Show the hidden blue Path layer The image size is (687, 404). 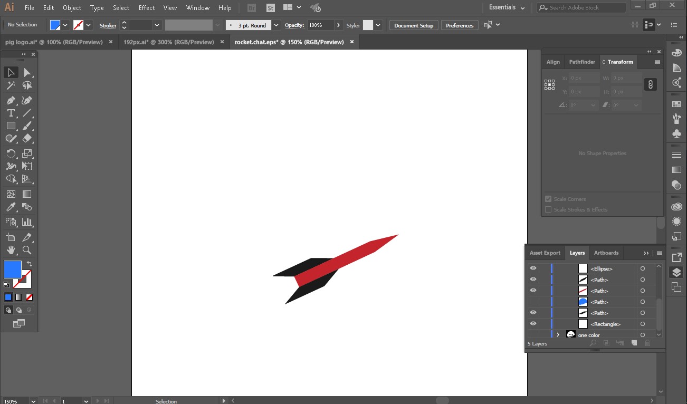click(x=533, y=302)
